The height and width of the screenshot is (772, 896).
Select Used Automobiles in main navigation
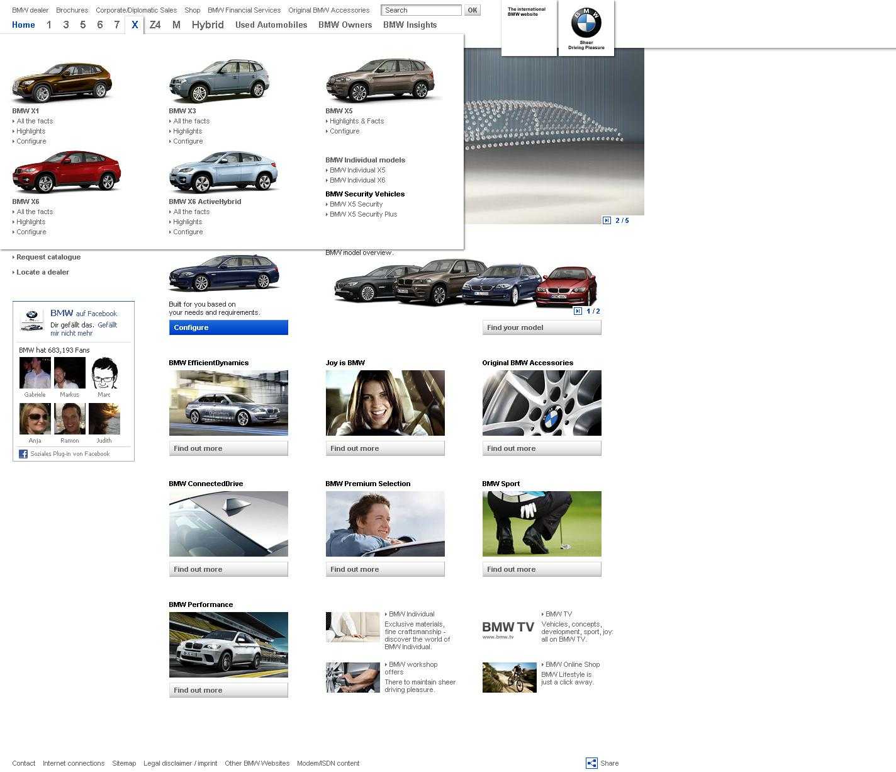tap(271, 25)
